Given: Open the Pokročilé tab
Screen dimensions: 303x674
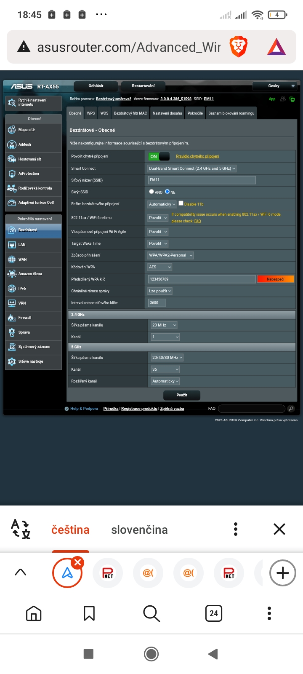Looking at the screenshot, I should pos(195,113).
